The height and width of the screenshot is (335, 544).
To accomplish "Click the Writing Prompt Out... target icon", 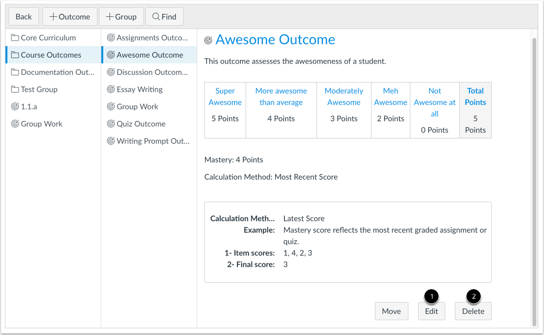I will point(111,141).
